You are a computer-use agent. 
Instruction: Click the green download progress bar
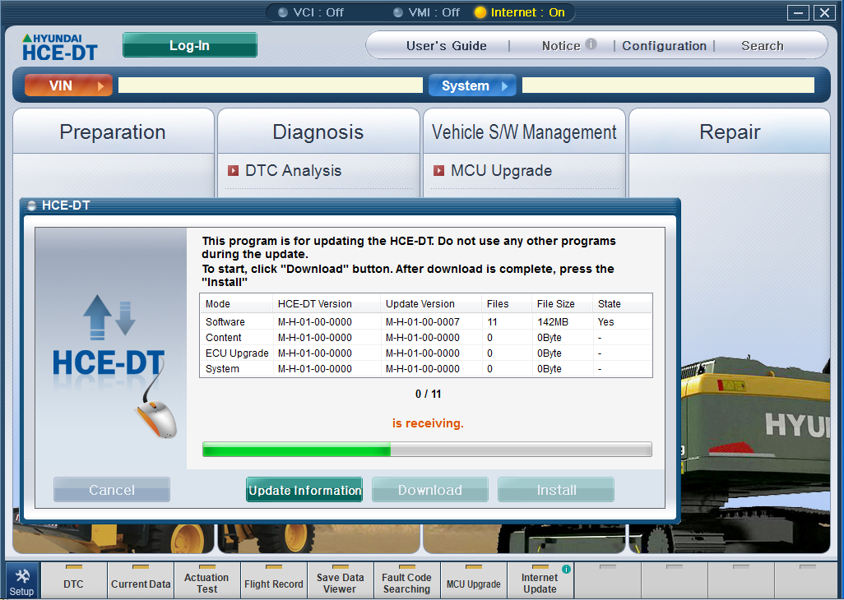(427, 450)
